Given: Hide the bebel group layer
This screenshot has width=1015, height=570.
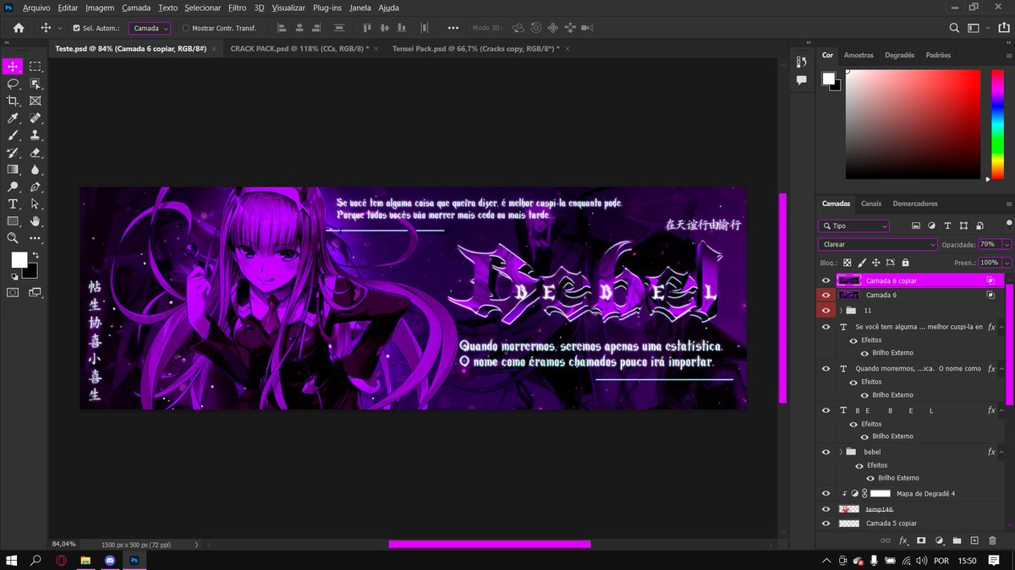Looking at the screenshot, I should click(x=826, y=452).
